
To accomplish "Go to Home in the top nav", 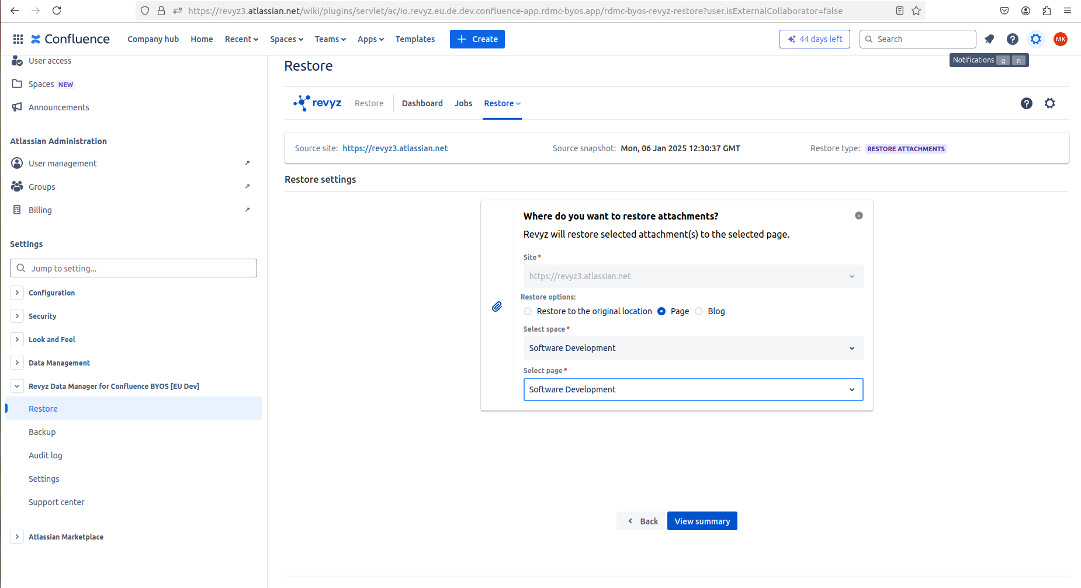I will (x=202, y=39).
